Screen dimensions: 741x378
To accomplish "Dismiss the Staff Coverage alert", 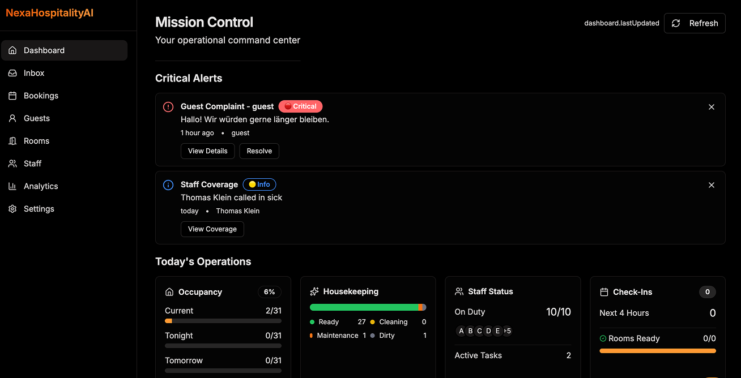I will (712, 185).
